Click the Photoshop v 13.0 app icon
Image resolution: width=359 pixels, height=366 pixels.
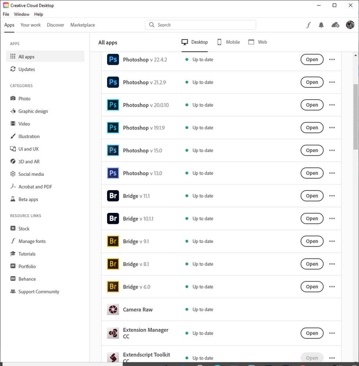pyautogui.click(x=113, y=173)
